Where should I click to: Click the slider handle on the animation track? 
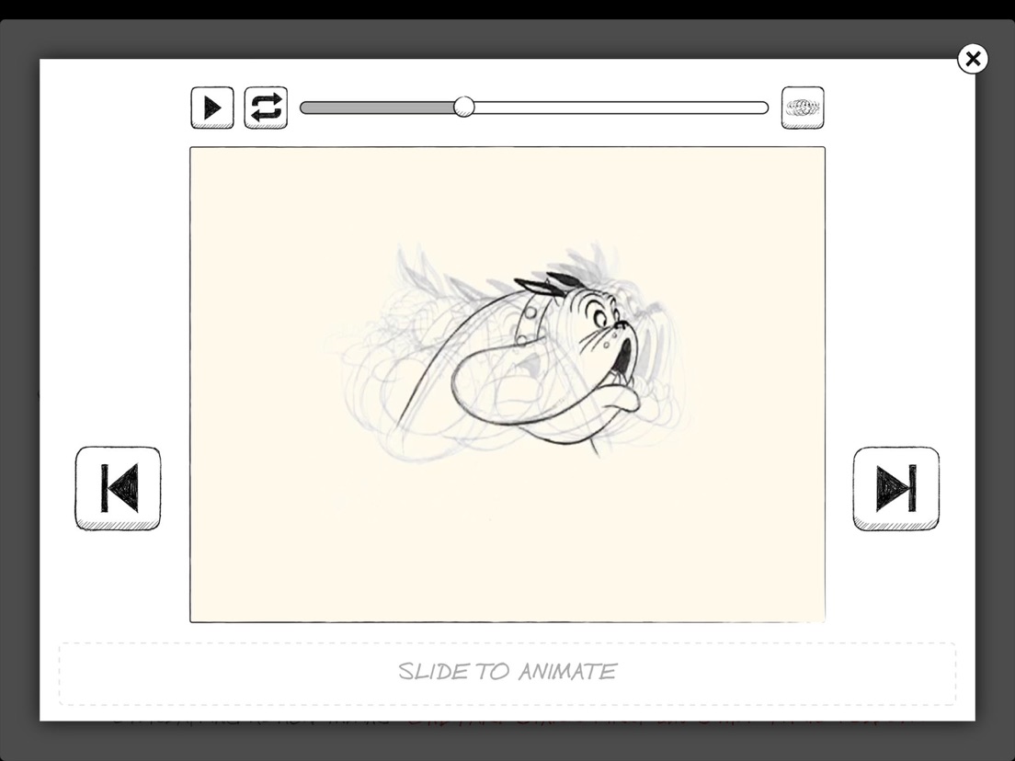click(x=463, y=107)
